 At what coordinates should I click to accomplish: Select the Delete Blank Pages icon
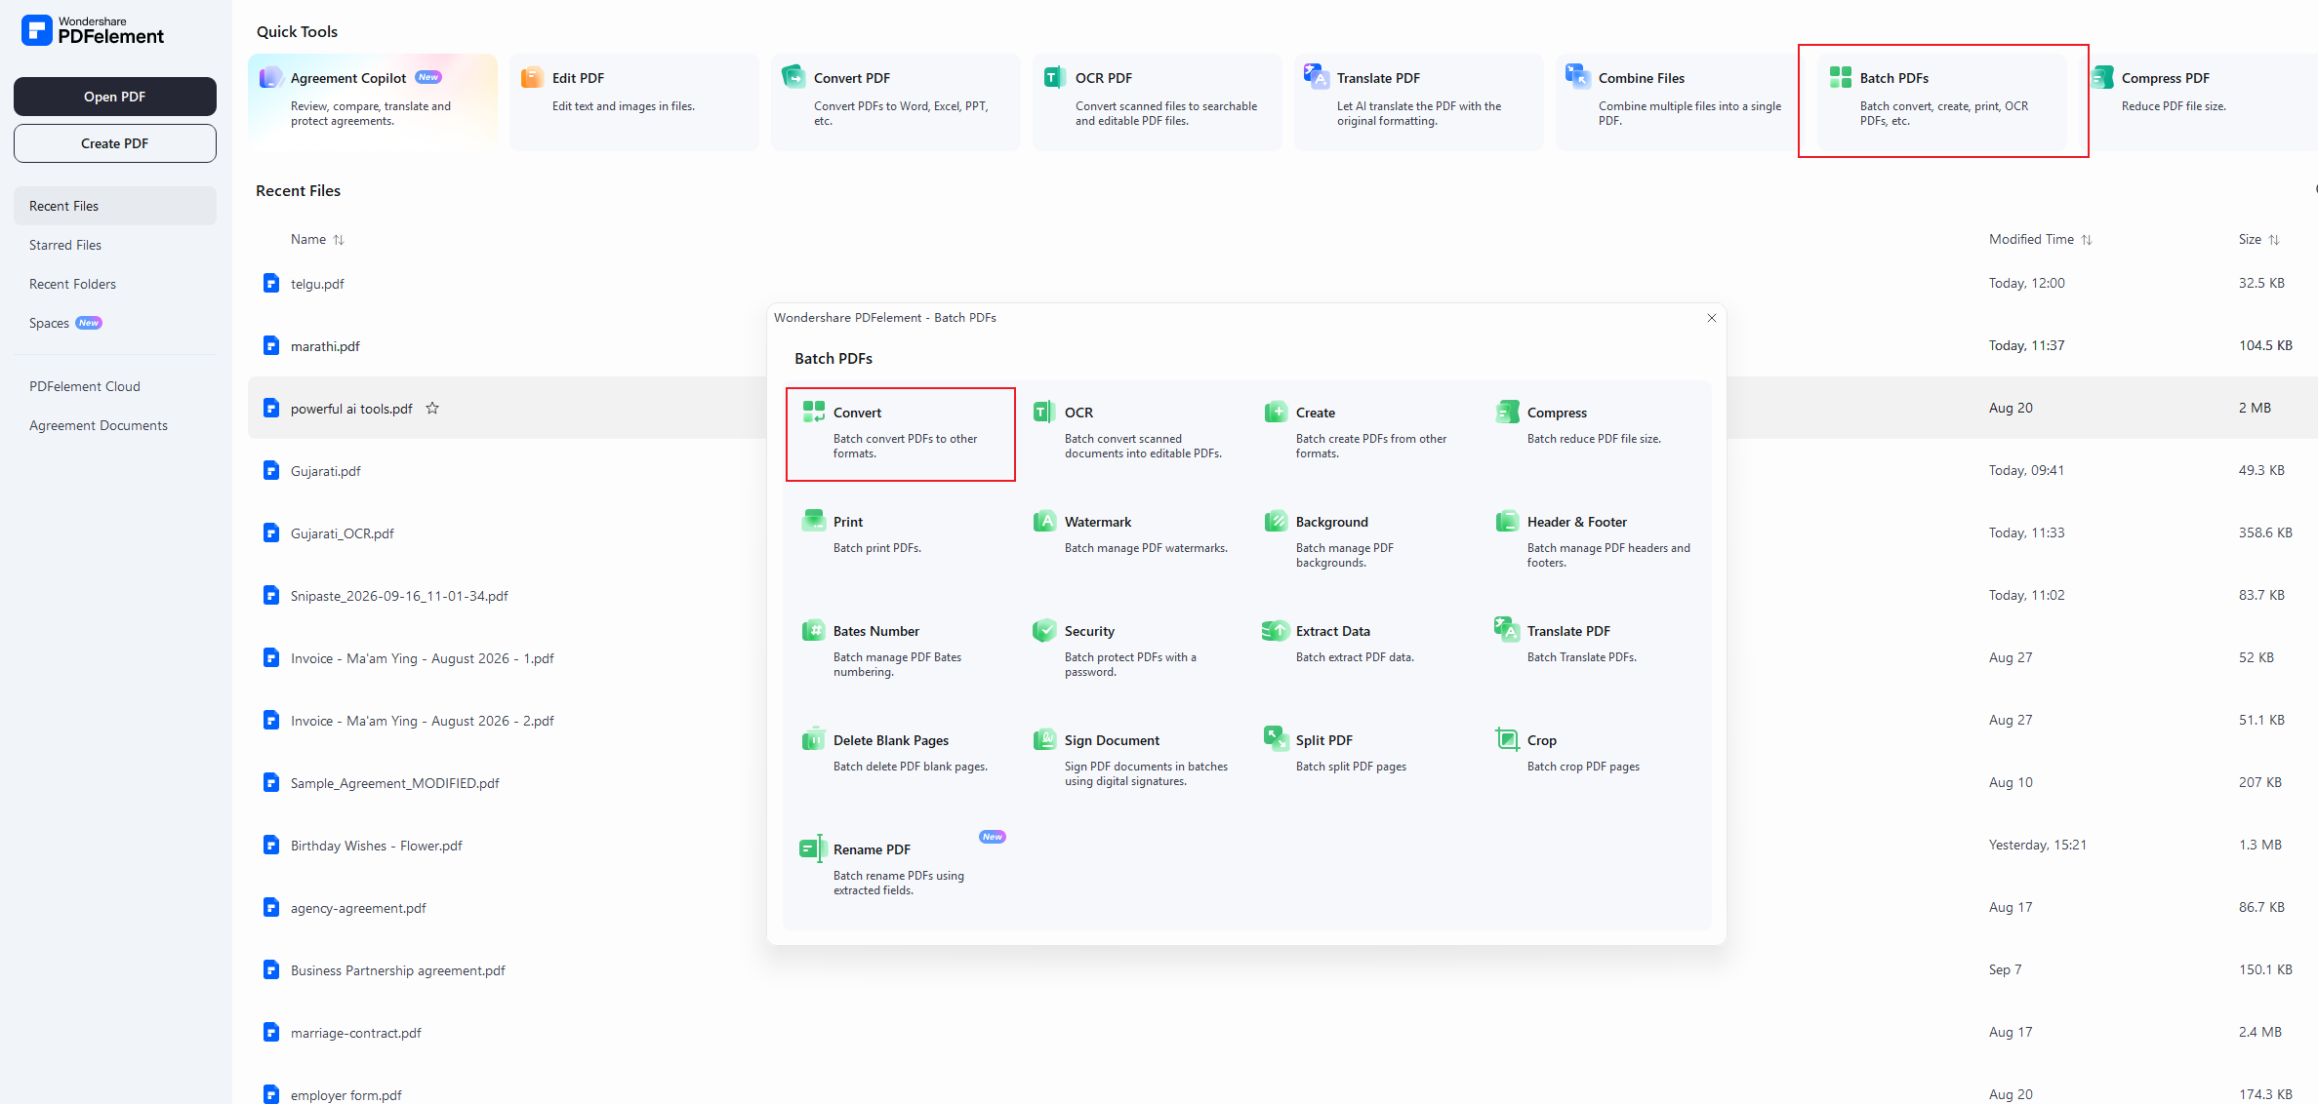814,739
